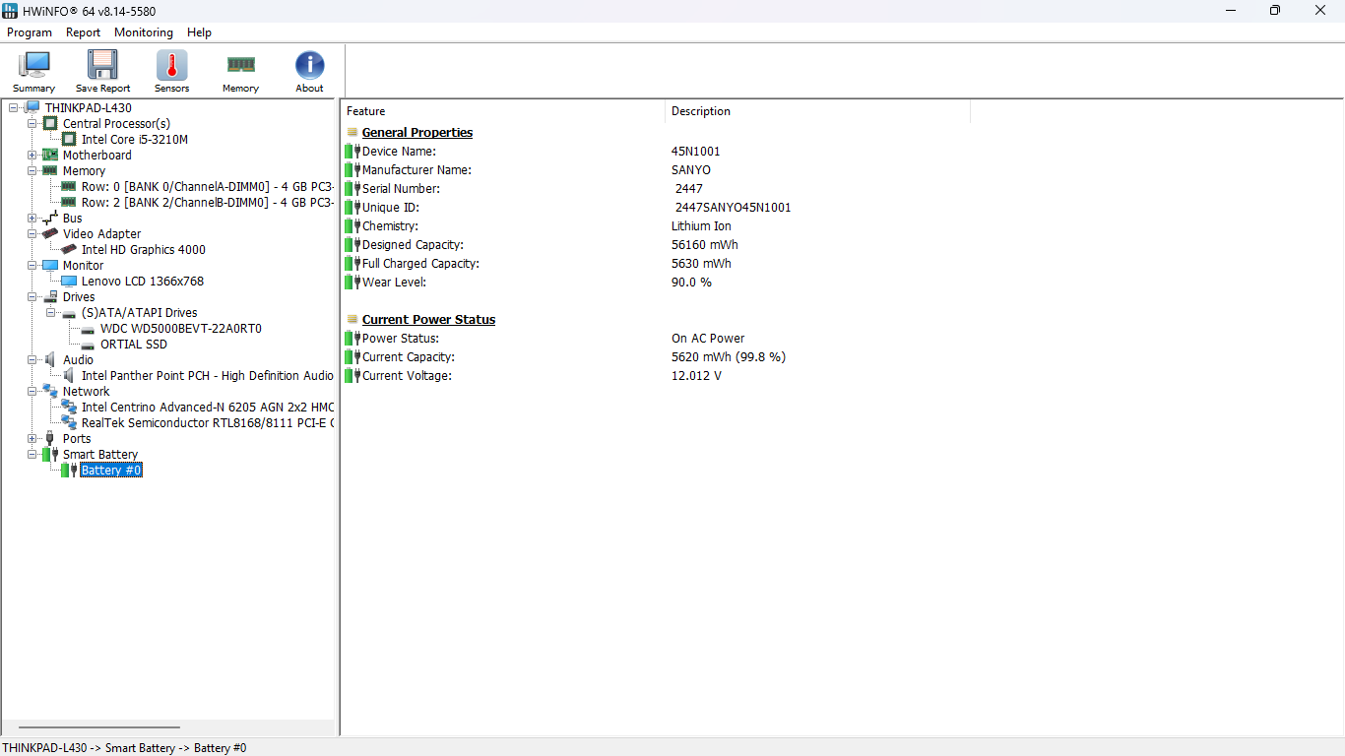This screenshot has width=1345, height=756.
Task: Click battery icon next to Battery #0
Action: (x=69, y=470)
